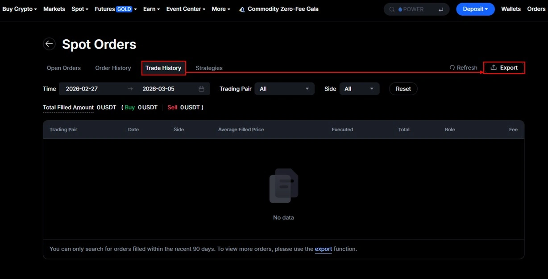Open the calendar icon in date range

tap(201, 89)
